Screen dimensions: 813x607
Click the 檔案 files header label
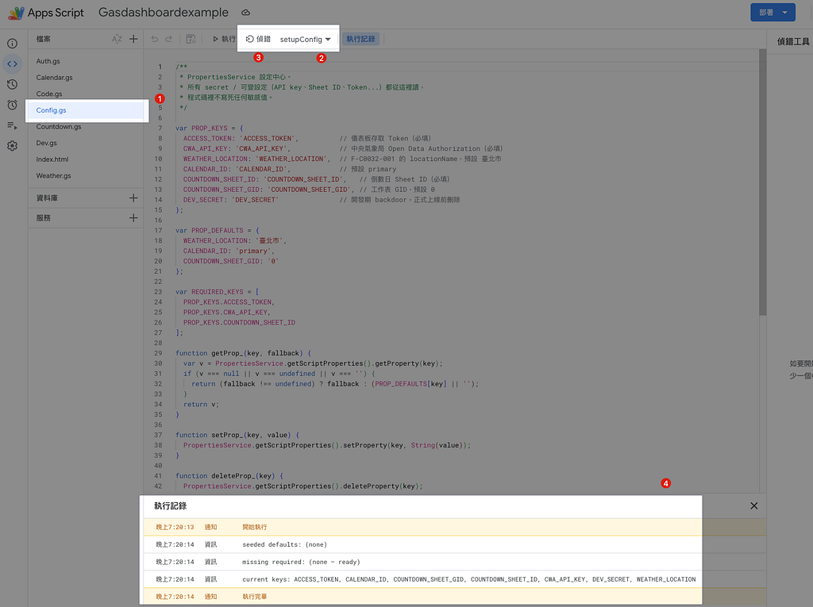[44, 39]
